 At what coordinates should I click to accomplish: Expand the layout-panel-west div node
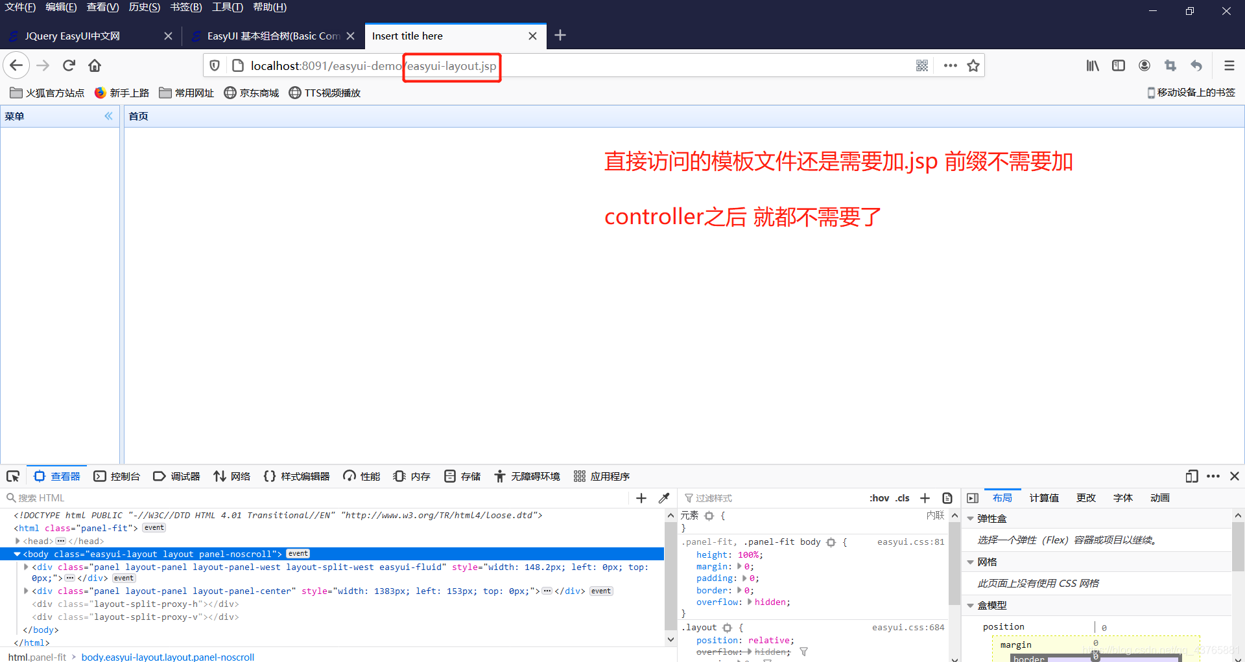click(26, 567)
